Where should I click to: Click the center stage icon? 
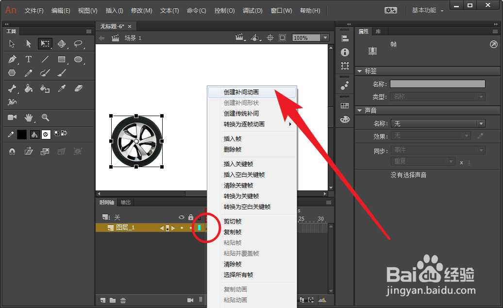point(270,38)
